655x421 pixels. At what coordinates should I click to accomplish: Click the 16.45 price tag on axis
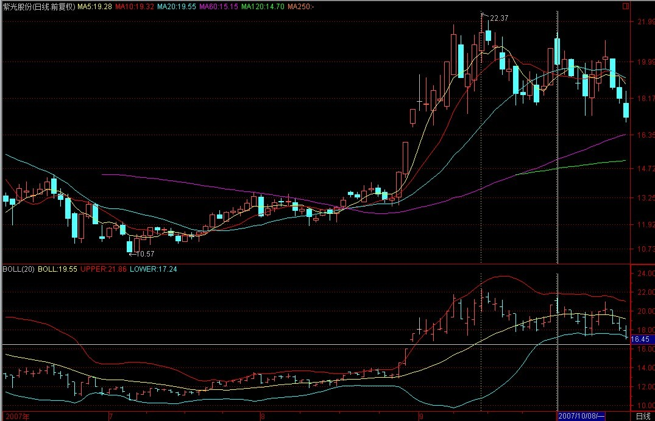click(x=640, y=339)
